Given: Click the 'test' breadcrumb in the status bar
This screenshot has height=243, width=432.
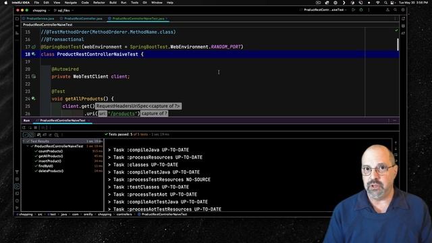Looking at the screenshot, I should 53,215.
